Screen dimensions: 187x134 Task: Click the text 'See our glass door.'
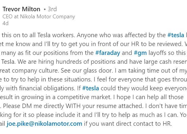pyautogui.click(x=87, y=71)
